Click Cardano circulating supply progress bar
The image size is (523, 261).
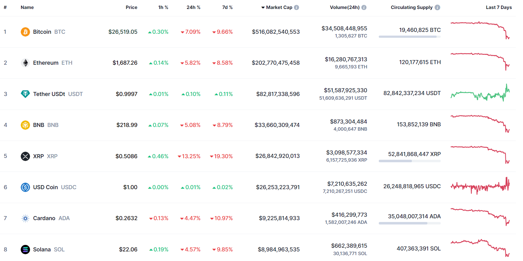coord(410,223)
